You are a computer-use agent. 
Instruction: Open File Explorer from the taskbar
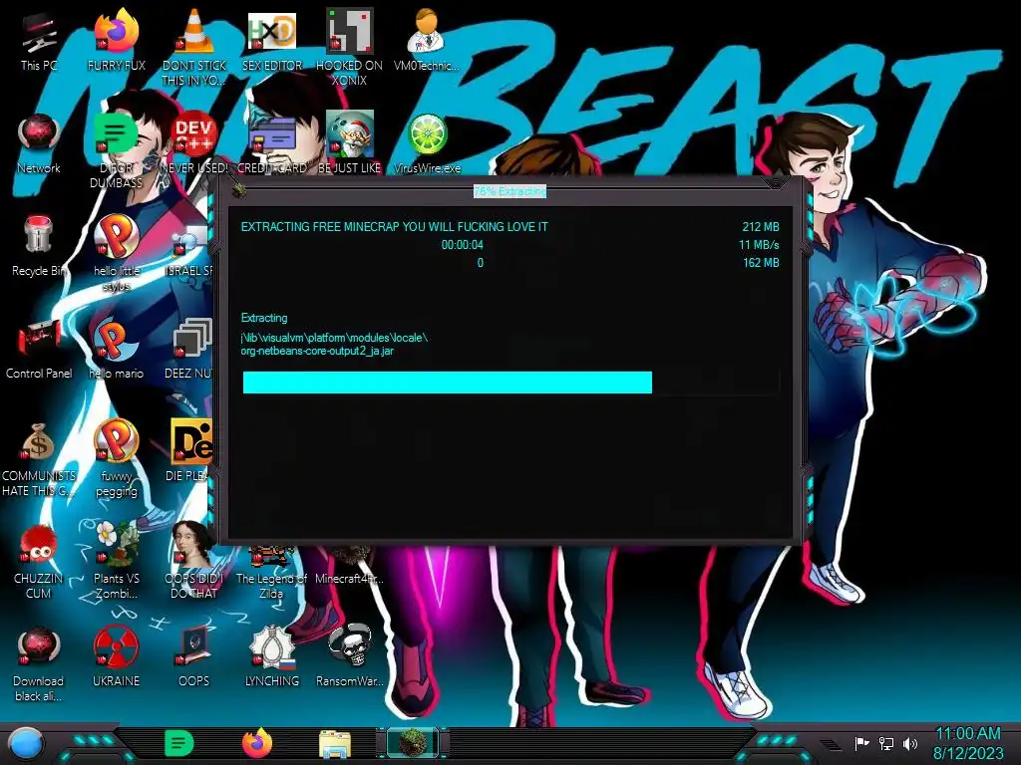tap(335, 744)
